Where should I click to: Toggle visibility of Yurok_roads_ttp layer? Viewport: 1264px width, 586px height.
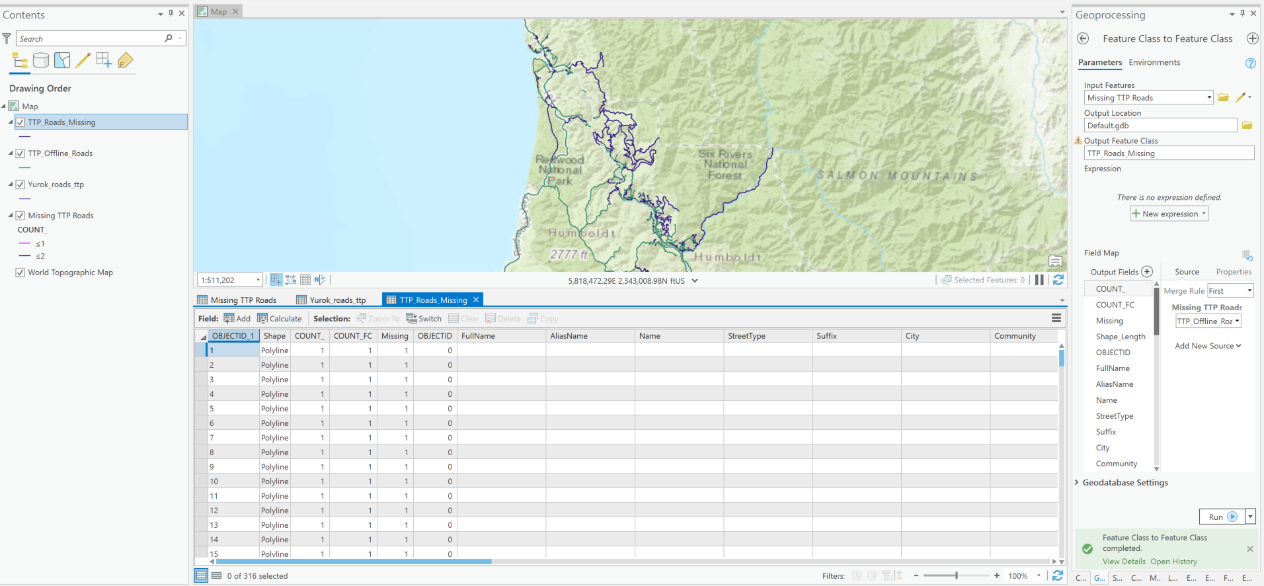point(20,185)
